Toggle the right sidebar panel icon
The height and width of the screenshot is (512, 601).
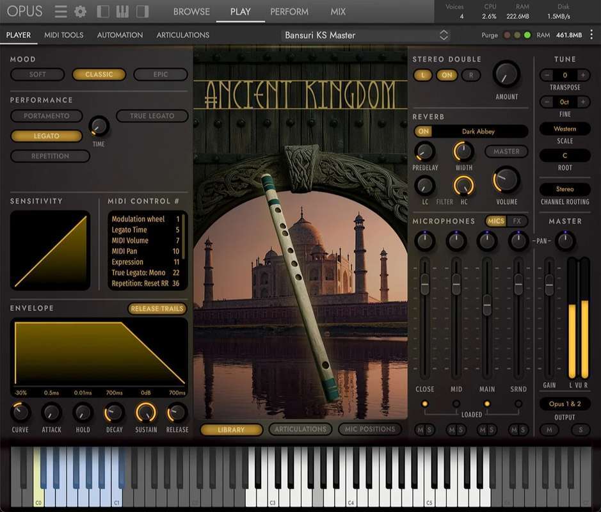pyautogui.click(x=142, y=12)
